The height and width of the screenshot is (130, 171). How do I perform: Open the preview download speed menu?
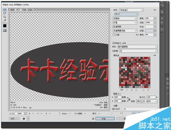pos(30,107)
